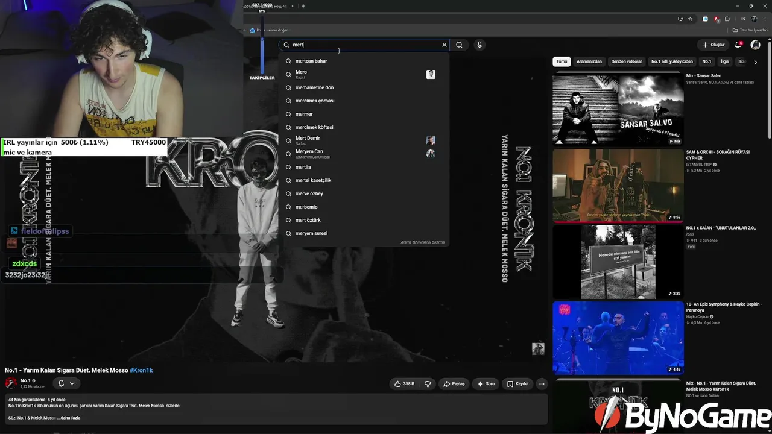Image resolution: width=772 pixels, height=434 pixels.
Task: Open the more actions three-dot menu
Action: 542,383
